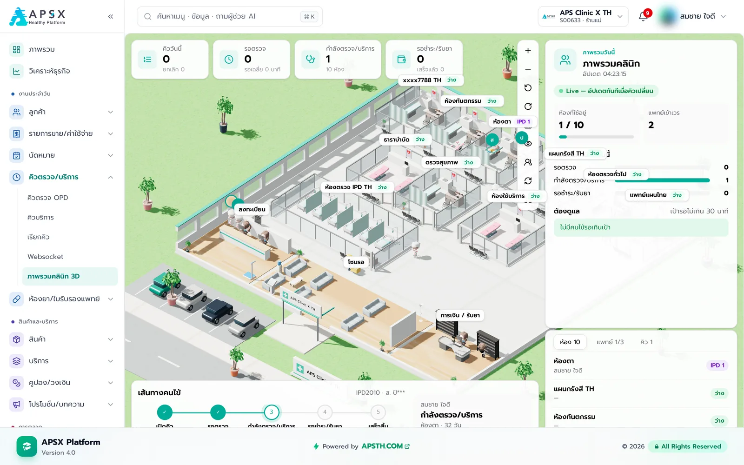
Task: Open notifications bell with badge 9
Action: coord(644,16)
